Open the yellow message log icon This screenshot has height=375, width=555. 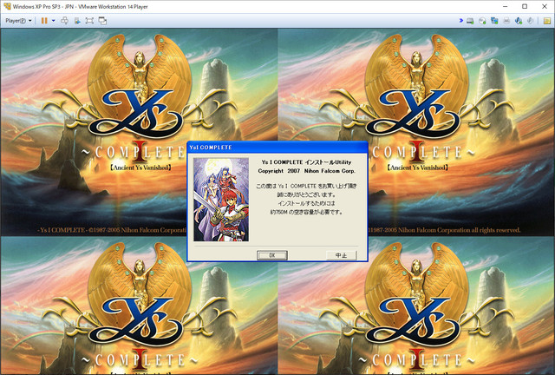point(547,21)
